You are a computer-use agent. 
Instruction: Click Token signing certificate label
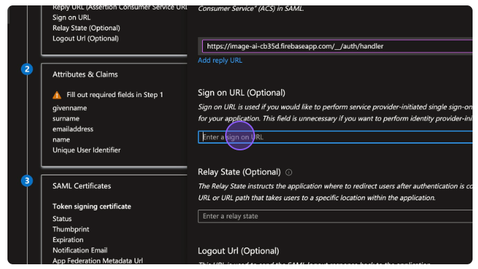pyautogui.click(x=92, y=206)
